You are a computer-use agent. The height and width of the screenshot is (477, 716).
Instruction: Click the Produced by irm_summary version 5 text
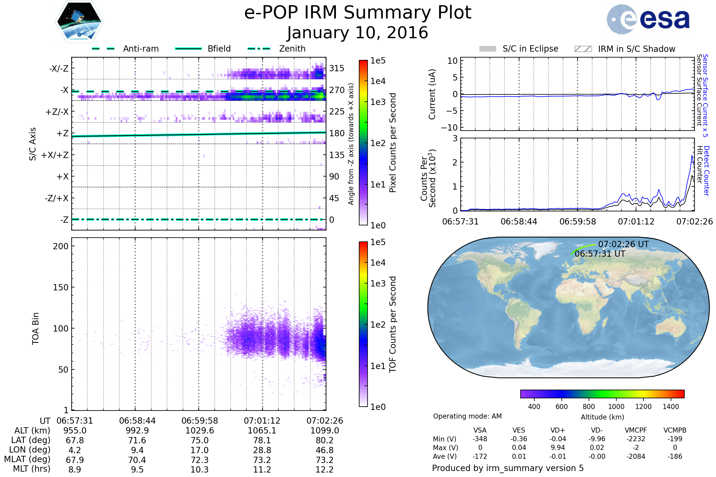coord(508,468)
